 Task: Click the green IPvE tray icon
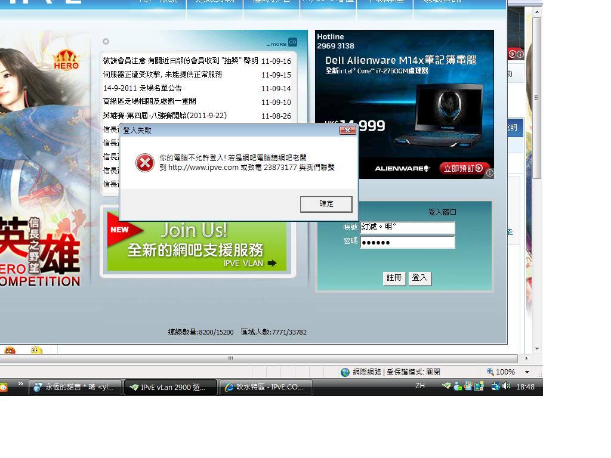click(x=446, y=386)
